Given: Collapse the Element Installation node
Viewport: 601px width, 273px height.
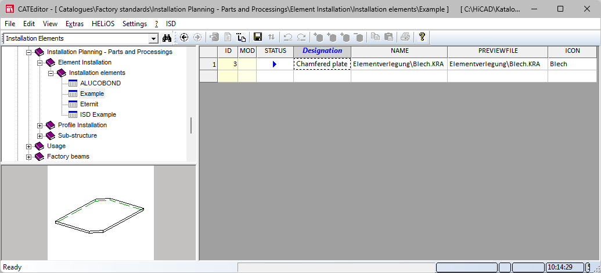Looking at the screenshot, I should (39, 63).
